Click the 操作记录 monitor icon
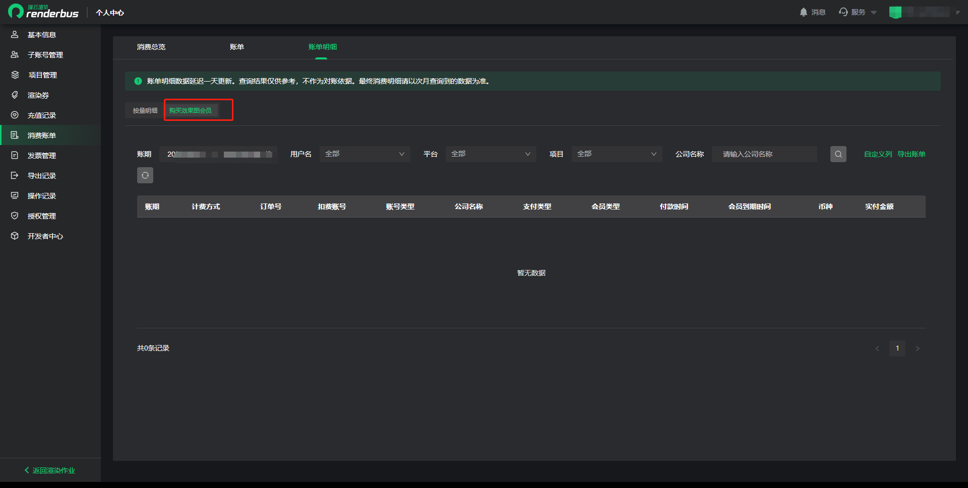Viewport: 968px width, 488px height. coord(15,195)
